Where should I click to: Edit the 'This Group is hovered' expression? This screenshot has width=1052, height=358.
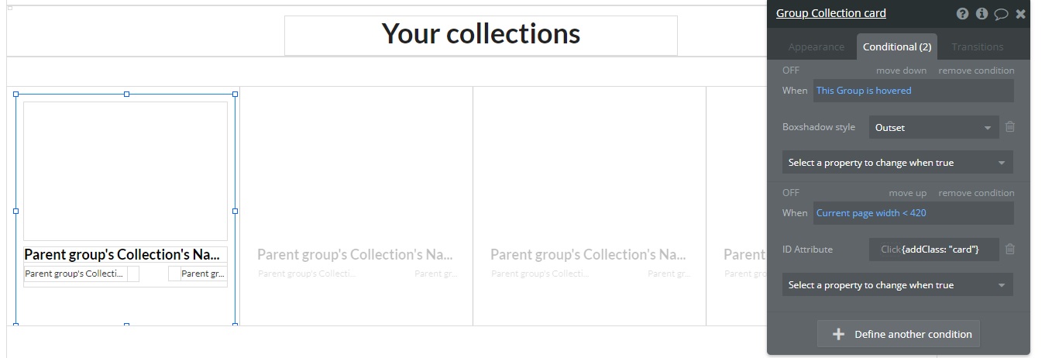(913, 91)
